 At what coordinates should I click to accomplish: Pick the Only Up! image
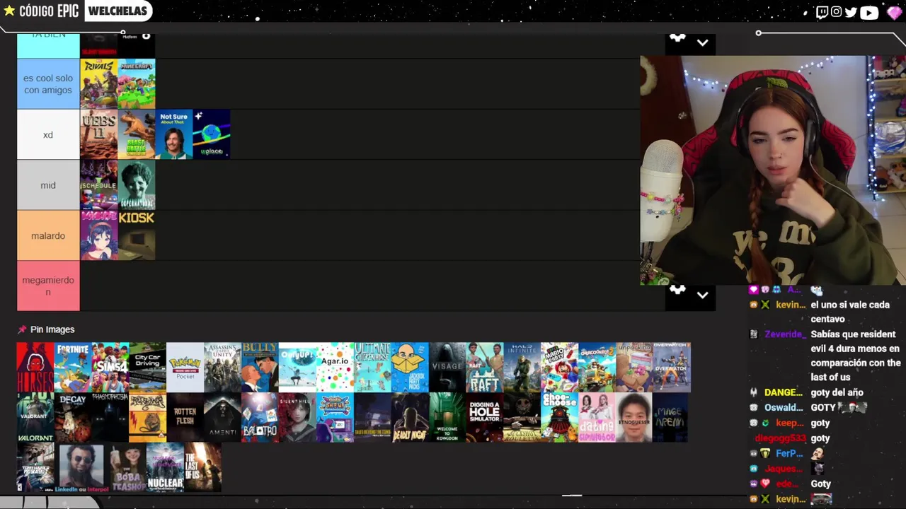pyautogui.click(x=297, y=368)
